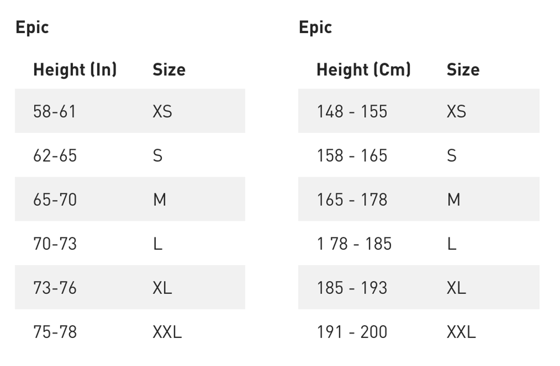560x366 pixels.
Task: Click the 65-70 inch height row
Action: (55, 199)
